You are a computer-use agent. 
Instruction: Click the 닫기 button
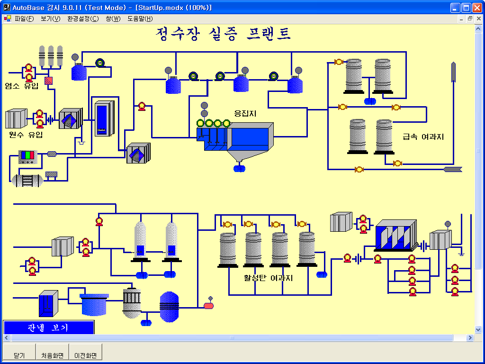tap(19, 355)
